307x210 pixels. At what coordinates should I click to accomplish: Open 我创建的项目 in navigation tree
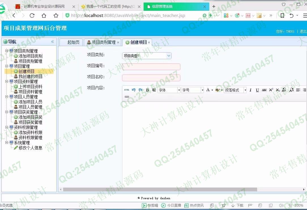(x=30, y=76)
